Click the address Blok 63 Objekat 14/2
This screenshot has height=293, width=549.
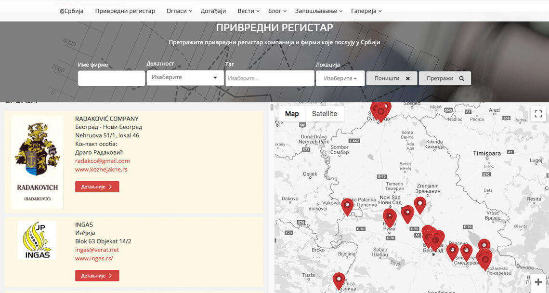(x=103, y=241)
